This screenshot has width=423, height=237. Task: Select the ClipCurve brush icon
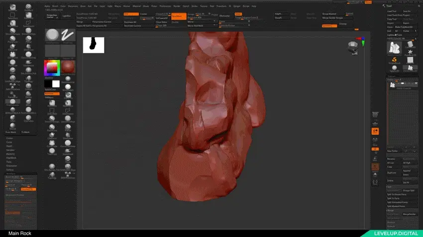pyautogui.click(x=12, y=47)
